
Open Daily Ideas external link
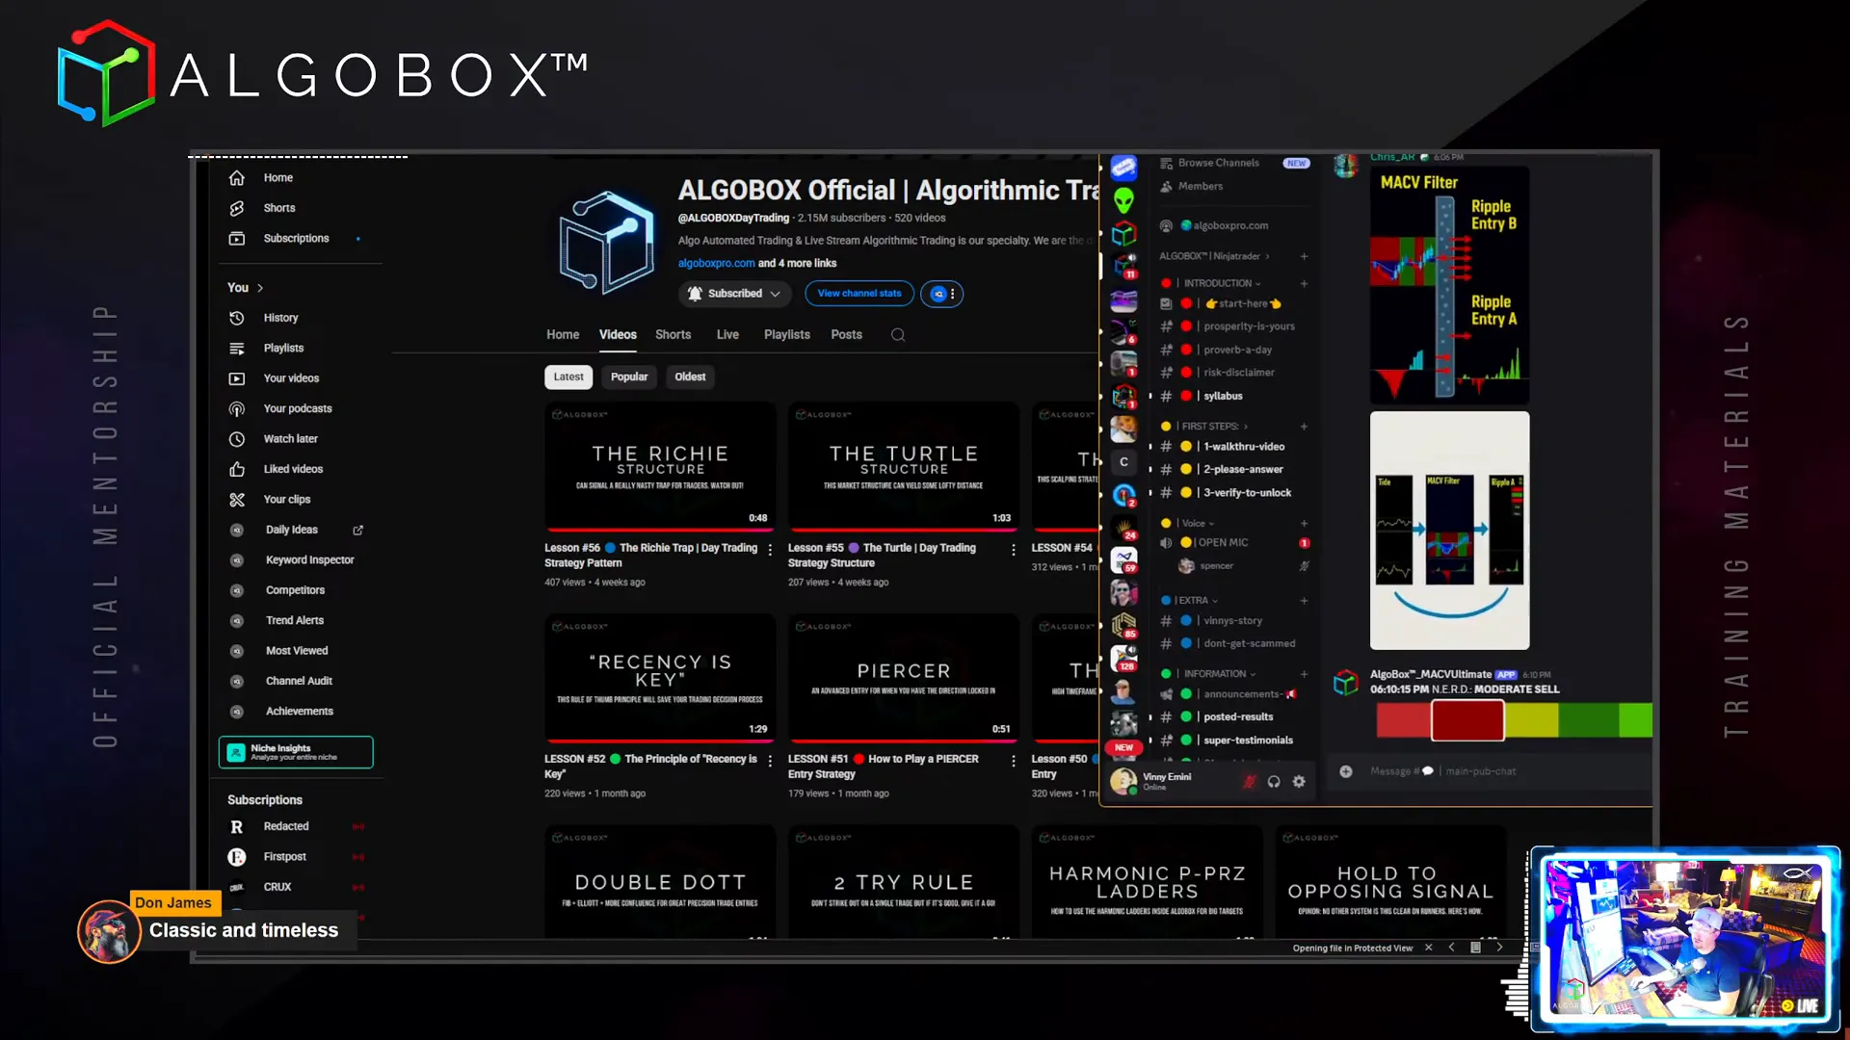click(x=358, y=531)
